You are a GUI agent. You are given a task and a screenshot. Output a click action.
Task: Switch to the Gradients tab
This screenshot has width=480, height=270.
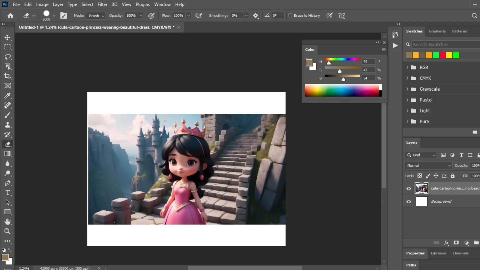pos(437,31)
